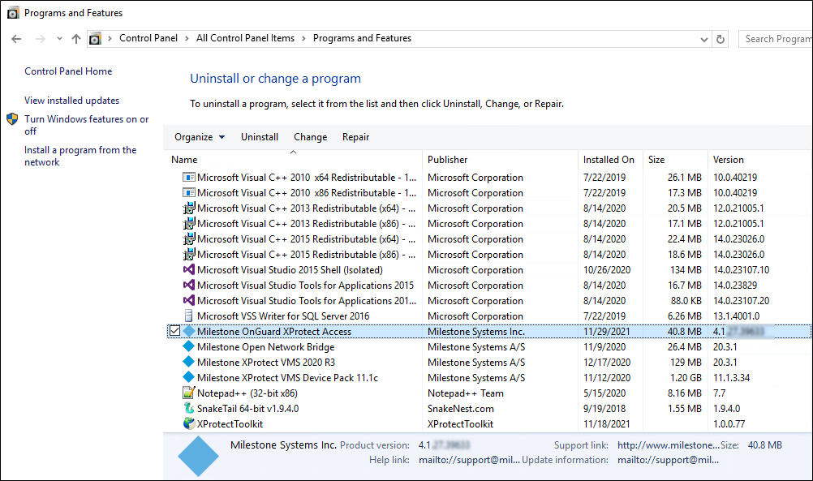Sort programs by the Installed On column
The image size is (813, 481).
pyautogui.click(x=609, y=159)
